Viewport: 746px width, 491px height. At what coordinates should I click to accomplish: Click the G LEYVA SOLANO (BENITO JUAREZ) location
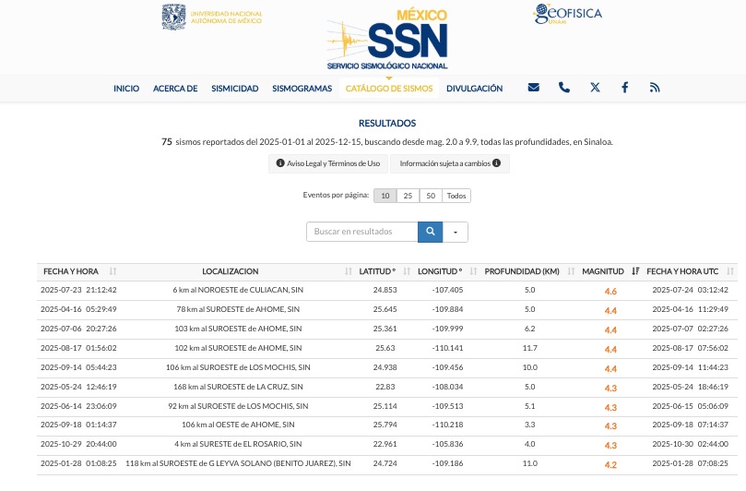(238, 463)
